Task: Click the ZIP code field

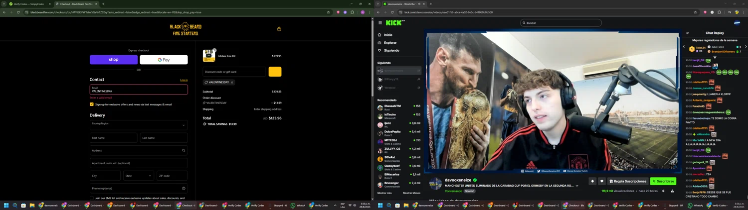Action: [x=172, y=176]
